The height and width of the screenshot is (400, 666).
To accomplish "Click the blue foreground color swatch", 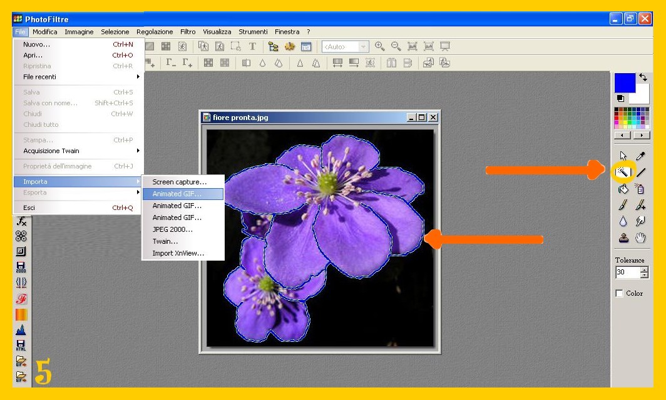I will 624,82.
